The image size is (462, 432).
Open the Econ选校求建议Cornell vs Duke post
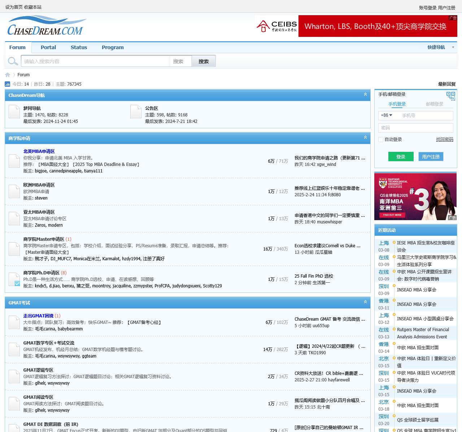point(327,246)
